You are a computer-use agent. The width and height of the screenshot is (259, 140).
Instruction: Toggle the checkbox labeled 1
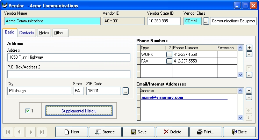(x=28, y=111)
